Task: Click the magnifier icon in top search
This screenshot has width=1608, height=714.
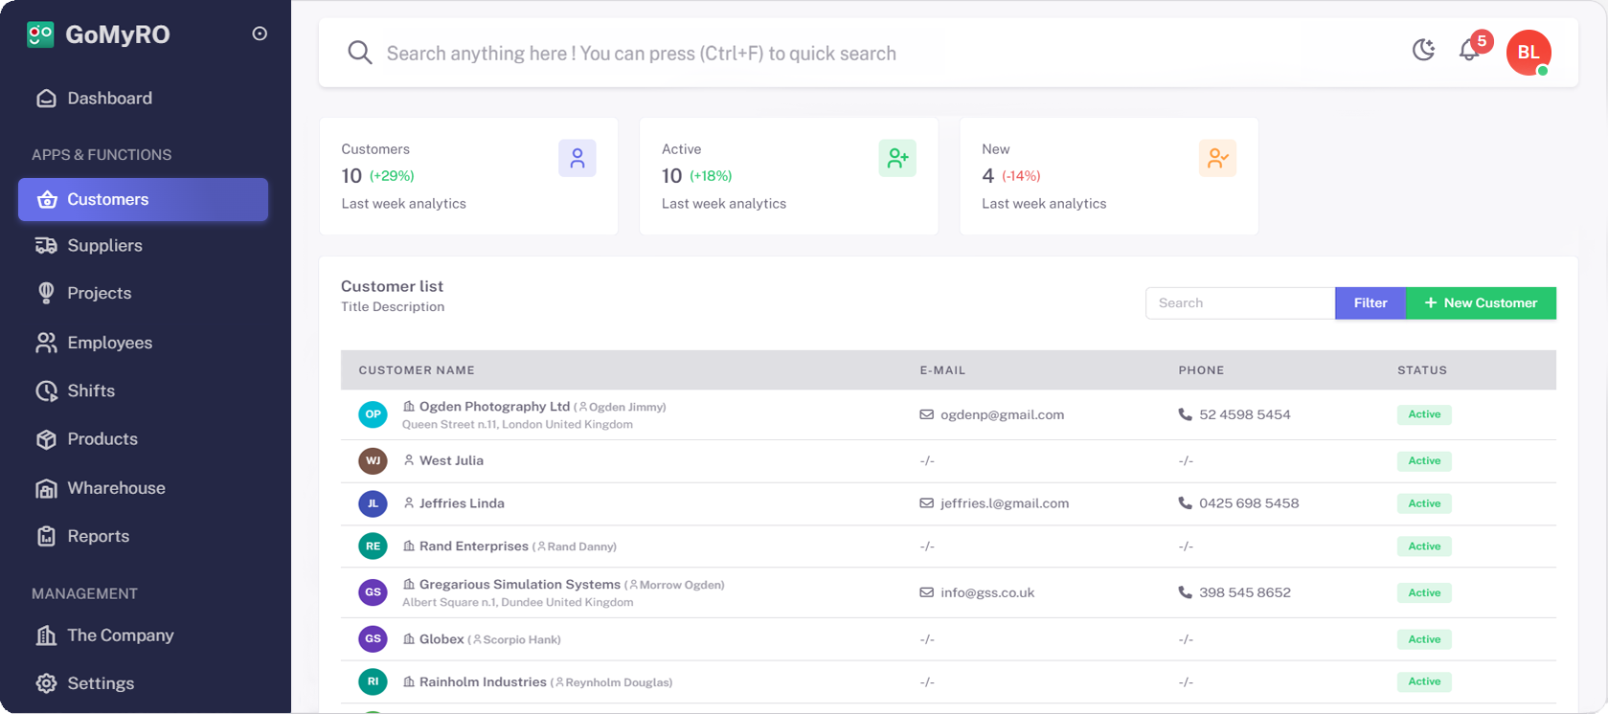Action: 359,53
